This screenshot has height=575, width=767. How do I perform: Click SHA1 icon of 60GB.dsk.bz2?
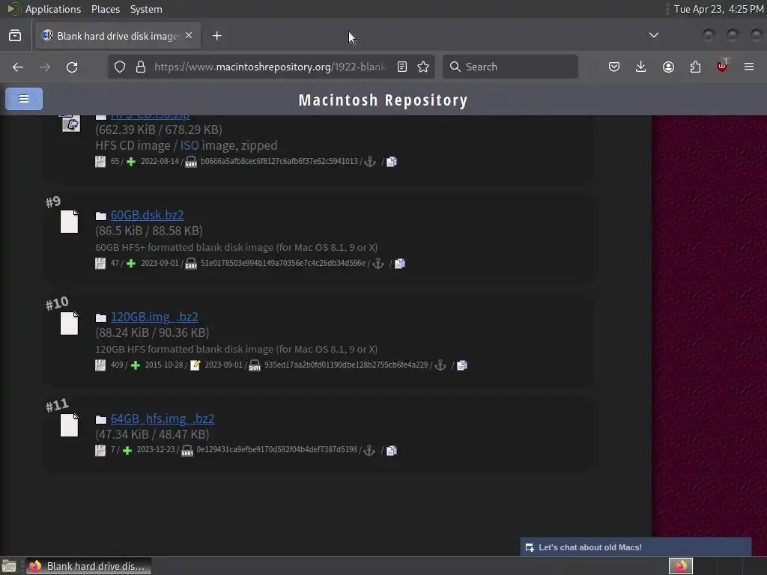tap(191, 264)
